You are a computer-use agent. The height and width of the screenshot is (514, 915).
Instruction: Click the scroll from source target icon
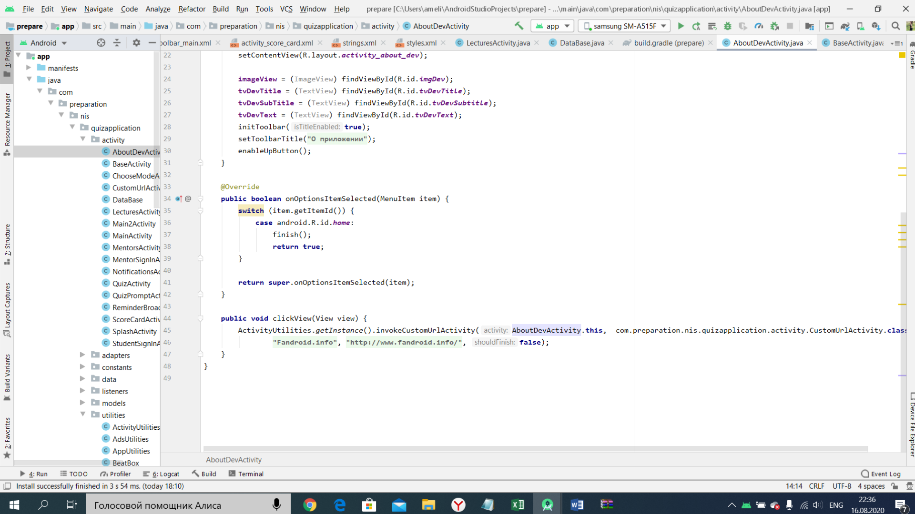point(101,43)
